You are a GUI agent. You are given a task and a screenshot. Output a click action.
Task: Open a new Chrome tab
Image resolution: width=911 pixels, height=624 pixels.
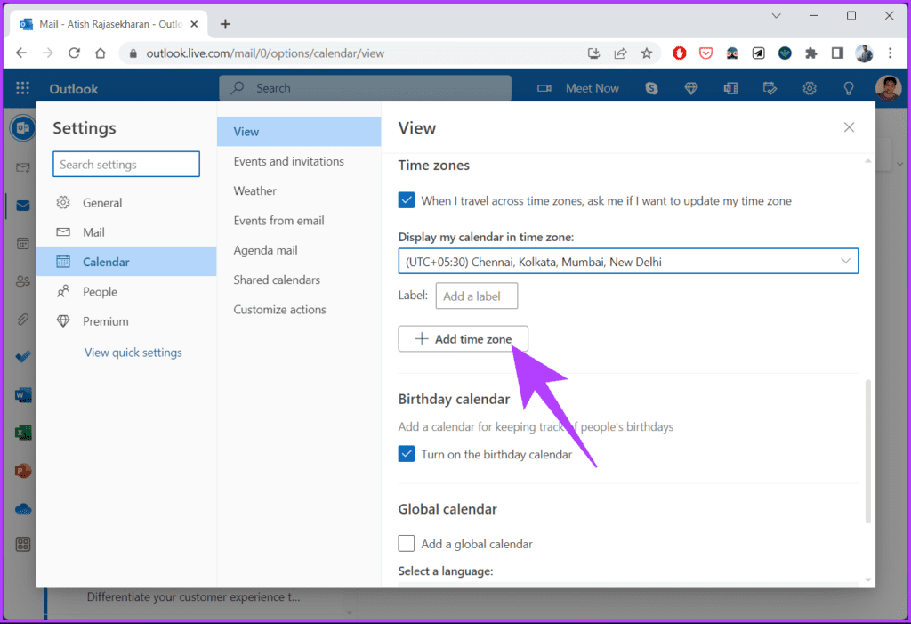pos(225,24)
